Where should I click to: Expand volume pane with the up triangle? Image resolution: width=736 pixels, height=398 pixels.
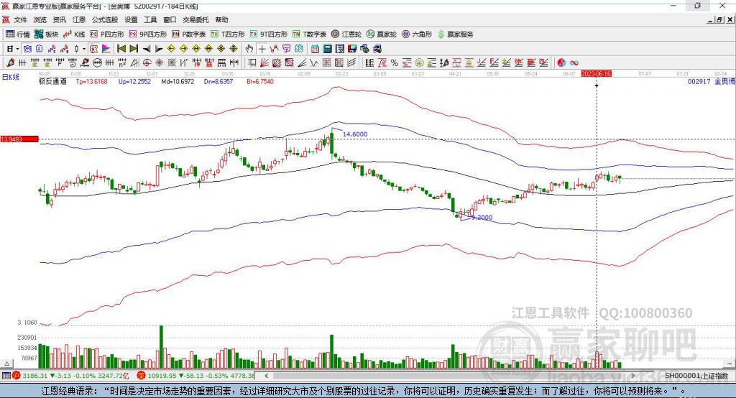coord(6,364)
